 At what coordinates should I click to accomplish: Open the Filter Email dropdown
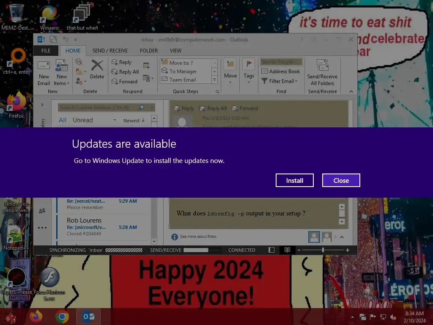280,81
